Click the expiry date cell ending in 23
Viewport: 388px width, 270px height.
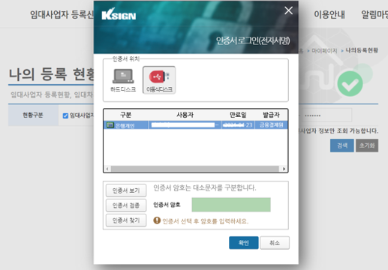pyautogui.click(x=238, y=125)
